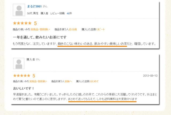Click the second review's five-star rating
Image resolution: width=171 pixels, height=115 pixels.
pos(22,76)
